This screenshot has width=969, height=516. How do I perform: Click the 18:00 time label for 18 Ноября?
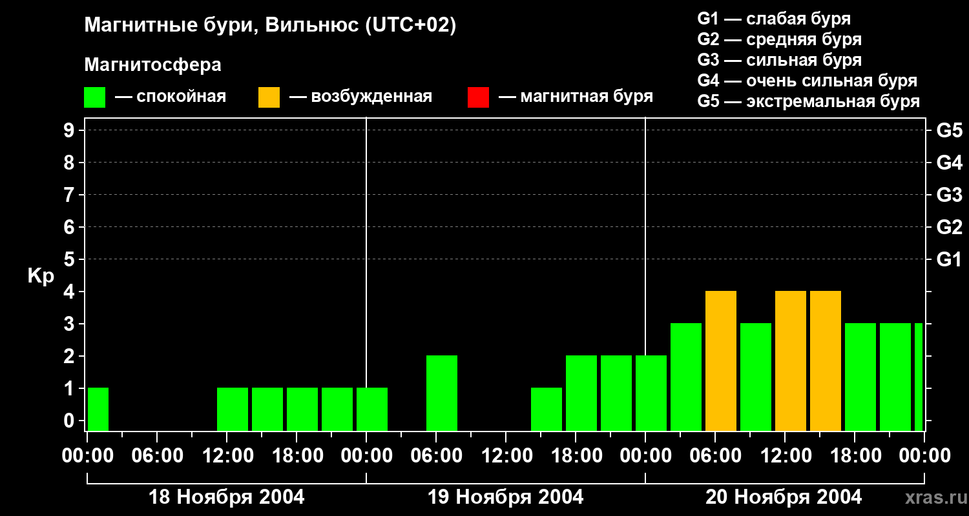[x=297, y=455]
